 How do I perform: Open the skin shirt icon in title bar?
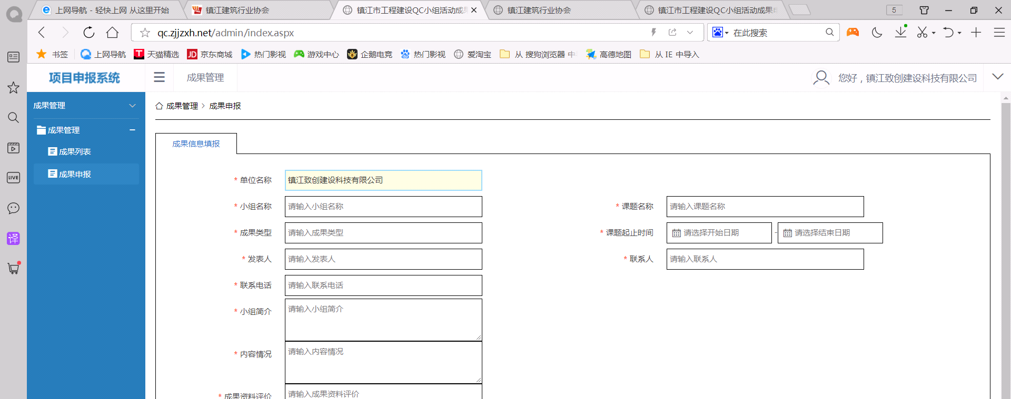(924, 10)
